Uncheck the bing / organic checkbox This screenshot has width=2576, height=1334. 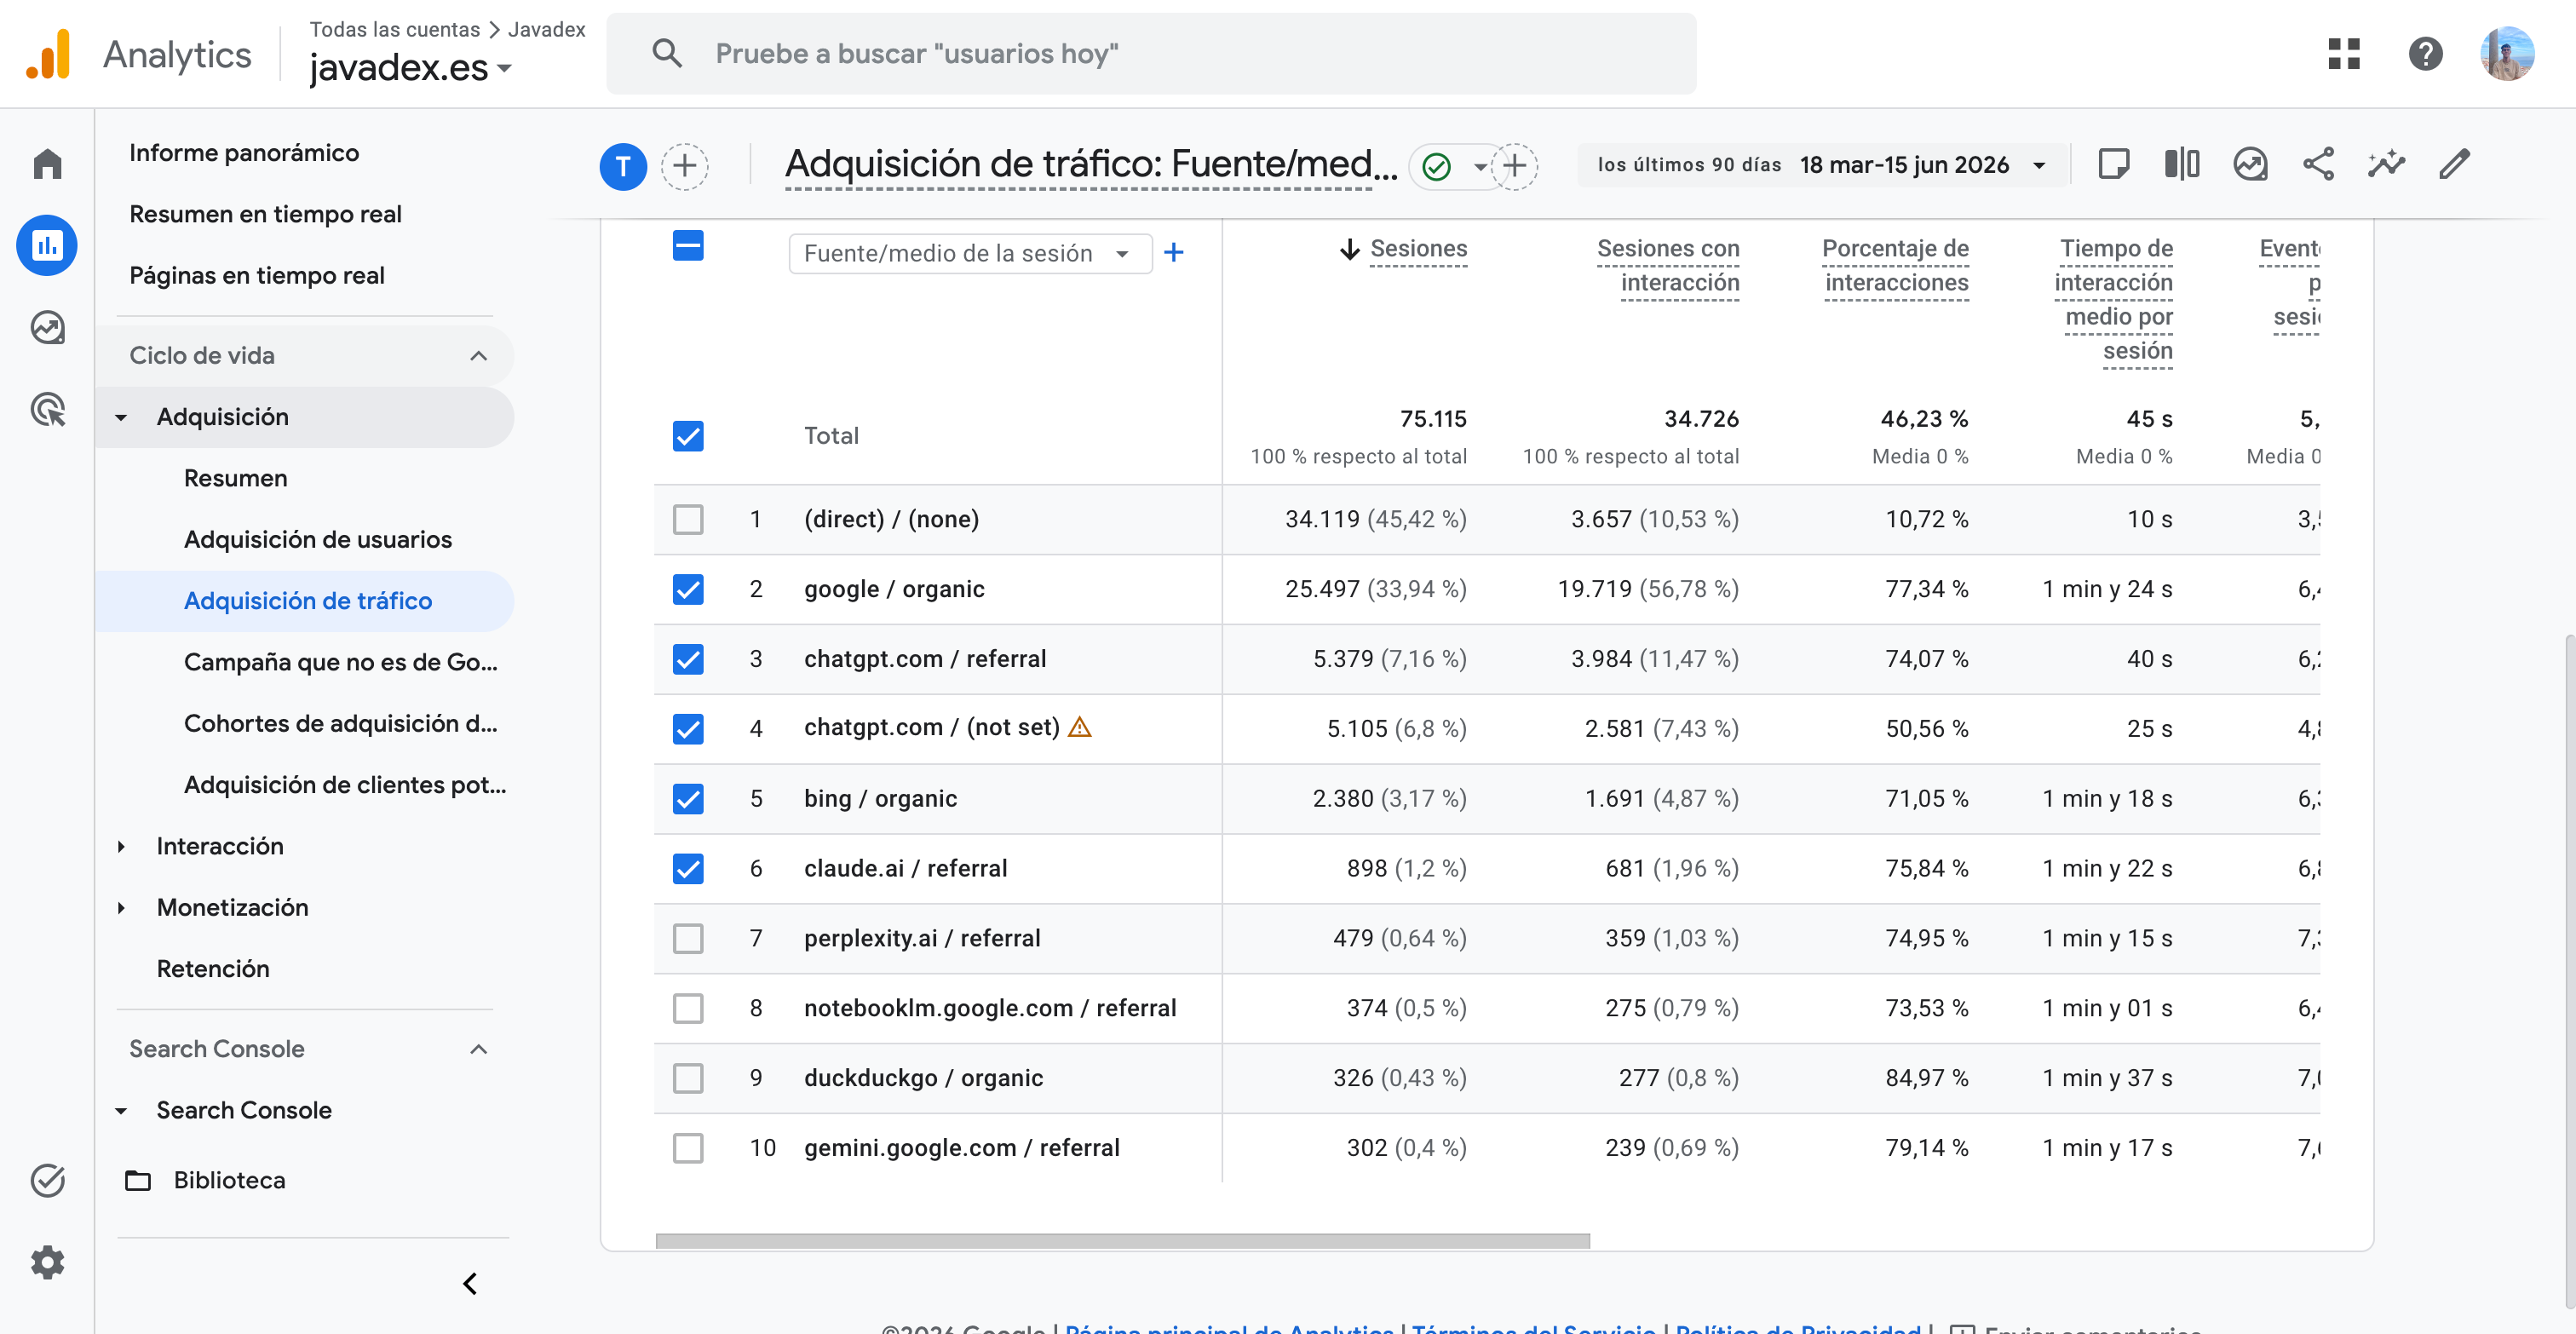(688, 799)
